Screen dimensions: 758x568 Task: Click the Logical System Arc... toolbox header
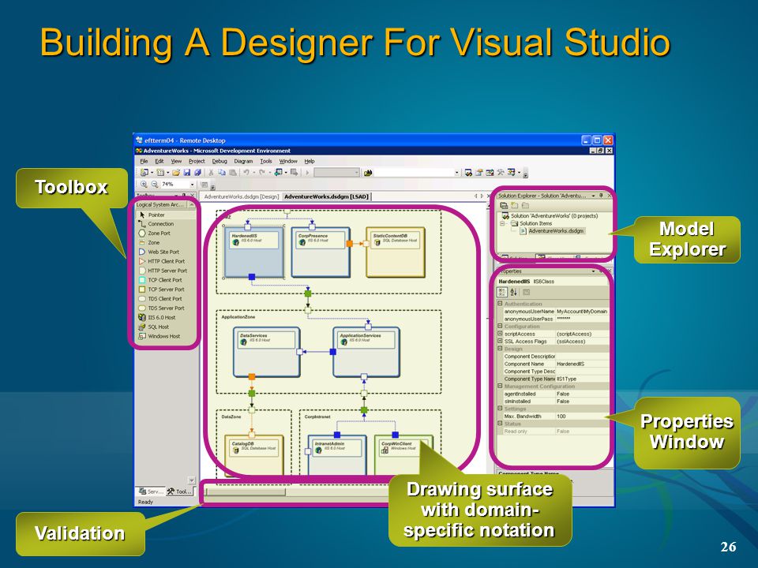161,205
